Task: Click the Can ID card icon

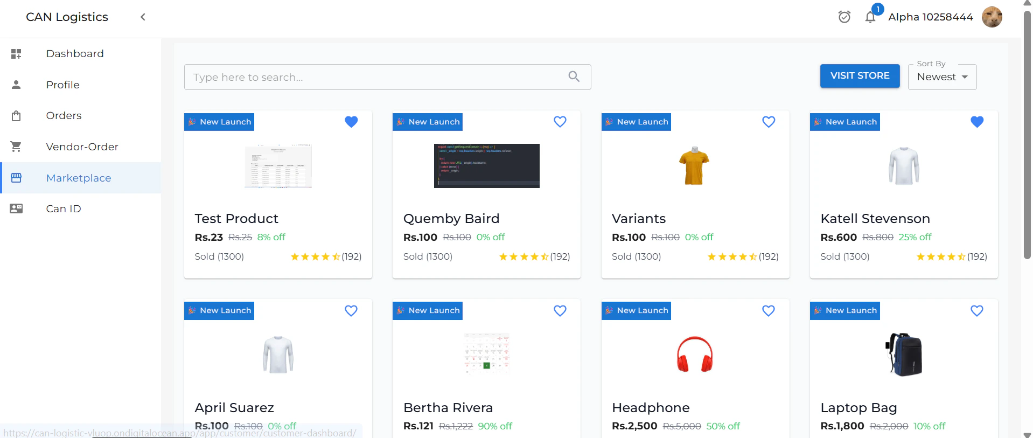Action: 16,209
